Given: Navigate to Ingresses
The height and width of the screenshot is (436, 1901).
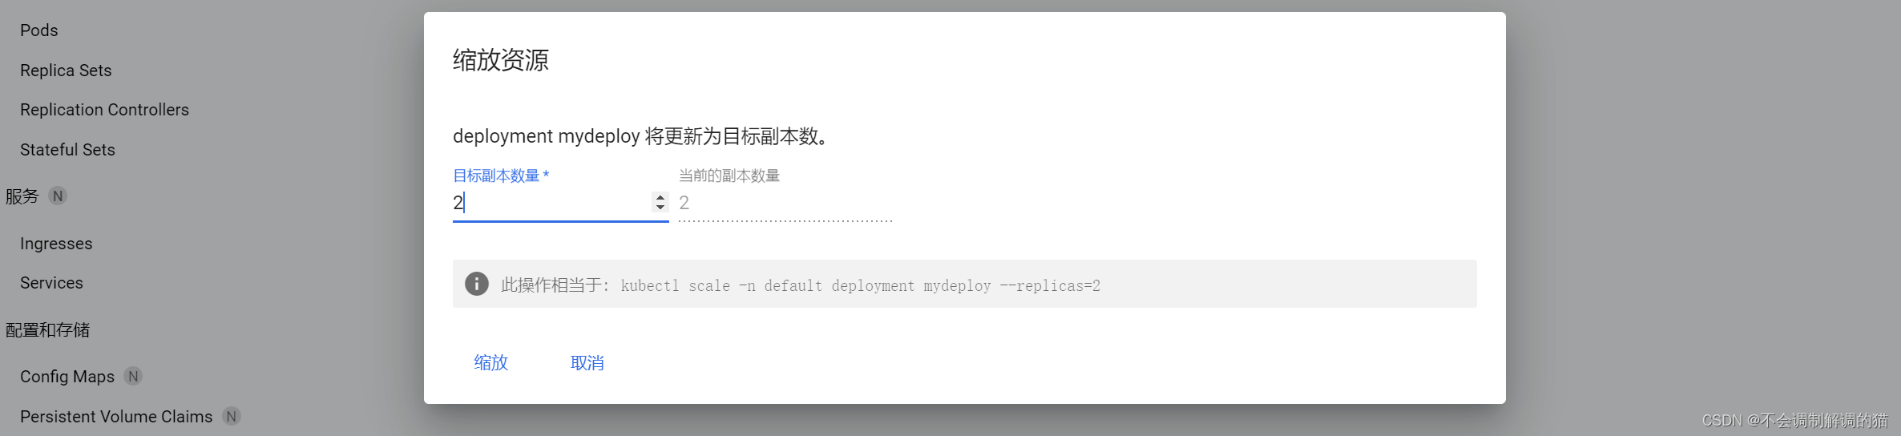Looking at the screenshot, I should pos(56,244).
